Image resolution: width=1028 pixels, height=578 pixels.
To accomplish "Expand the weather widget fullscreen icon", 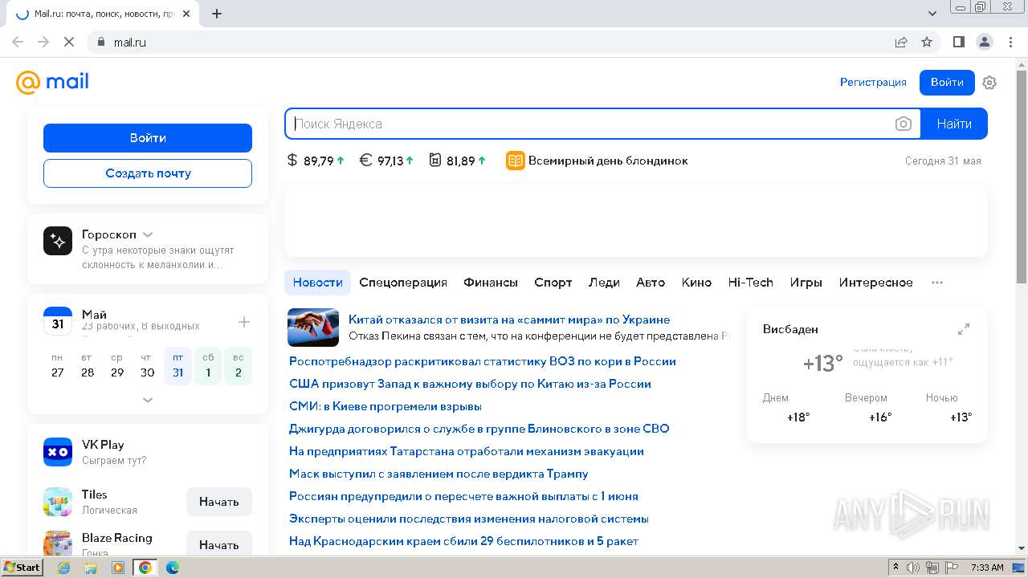I will 964,329.
